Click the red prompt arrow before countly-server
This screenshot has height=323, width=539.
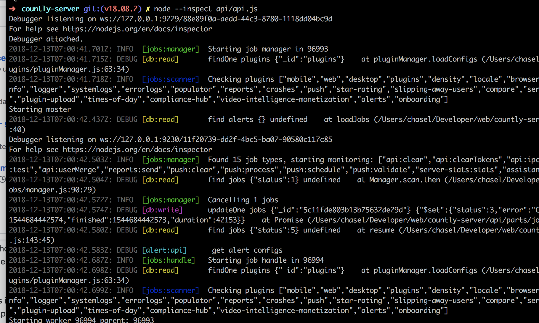(12, 9)
